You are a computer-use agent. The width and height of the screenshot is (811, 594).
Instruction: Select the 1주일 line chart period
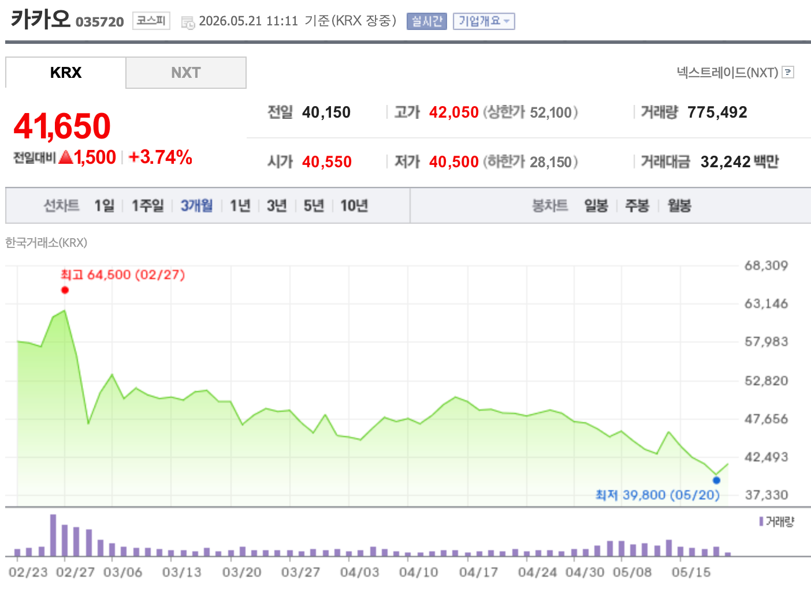(148, 205)
